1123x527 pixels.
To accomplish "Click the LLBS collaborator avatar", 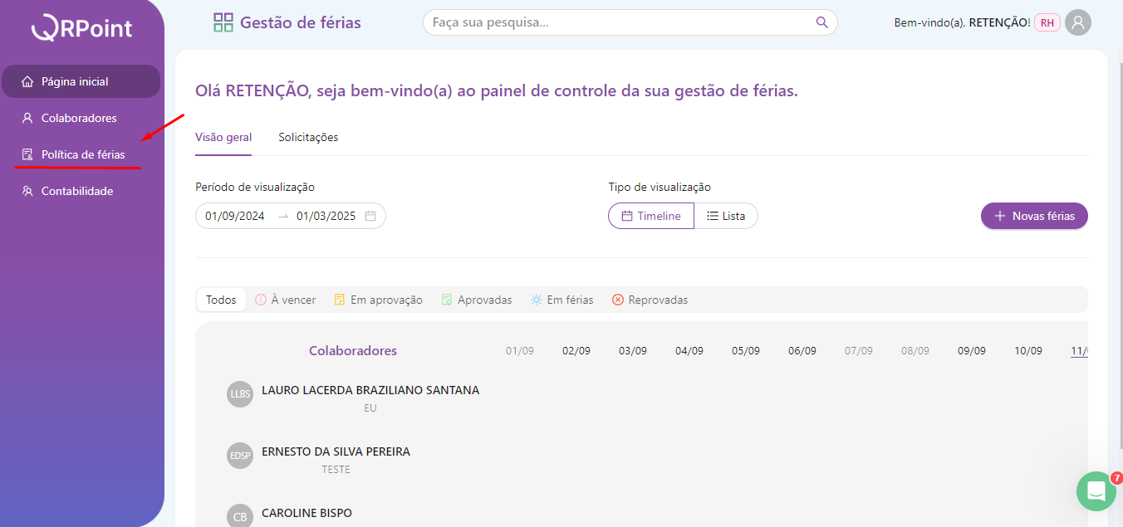I will [x=239, y=394].
